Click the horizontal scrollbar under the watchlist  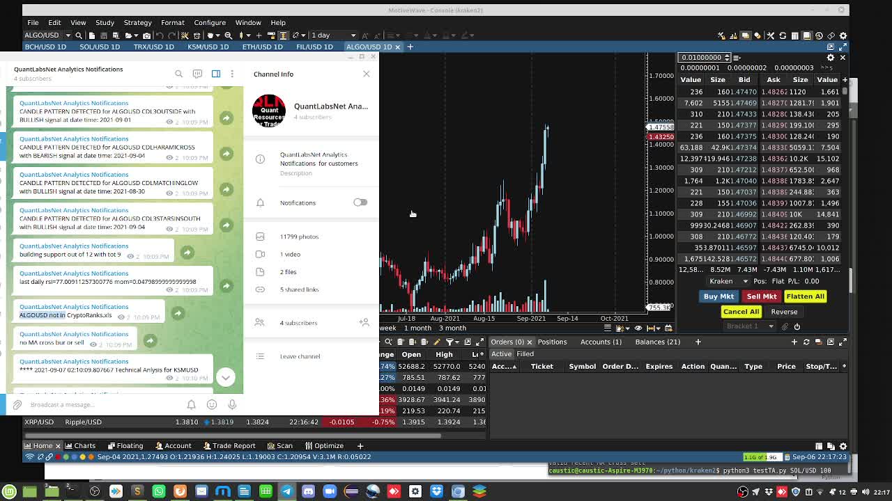(231, 436)
